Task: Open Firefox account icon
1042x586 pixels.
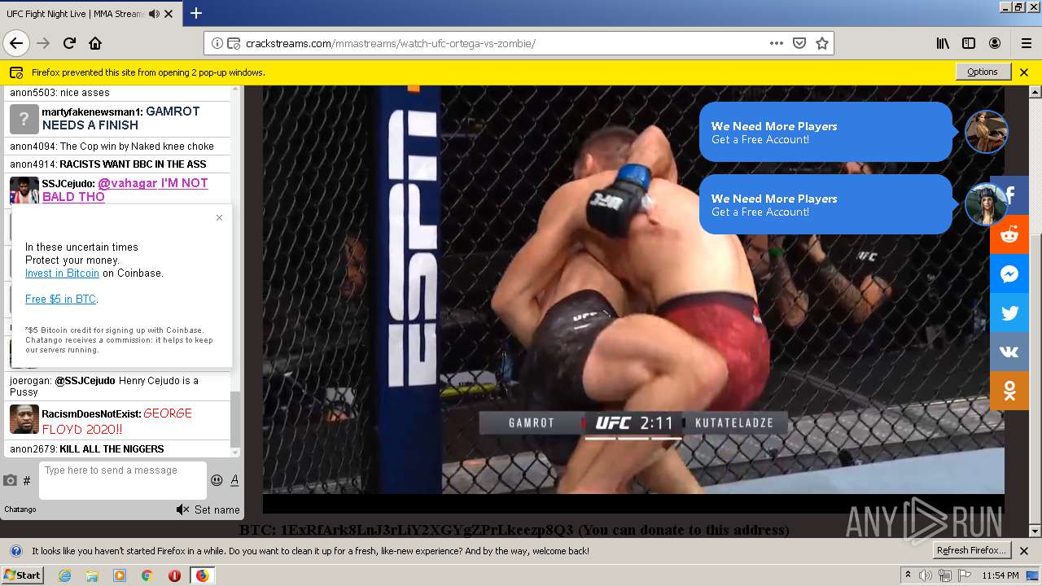Action: click(995, 43)
